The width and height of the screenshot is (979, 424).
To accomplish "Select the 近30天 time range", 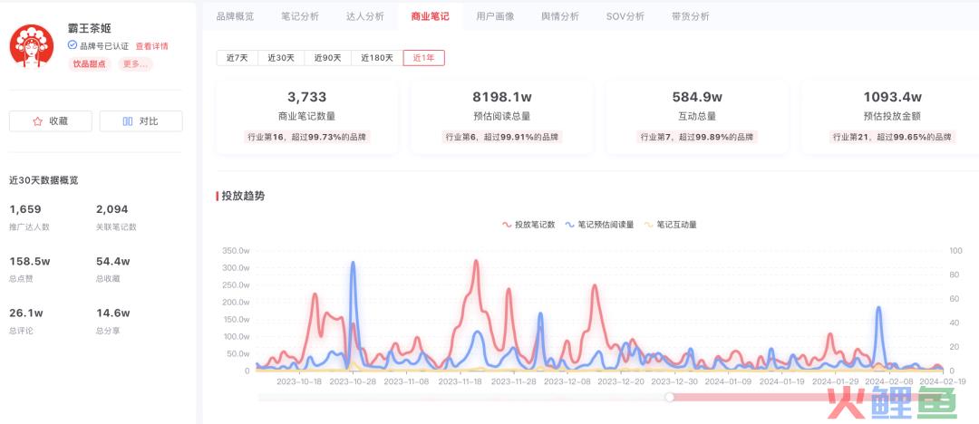I will click(281, 58).
